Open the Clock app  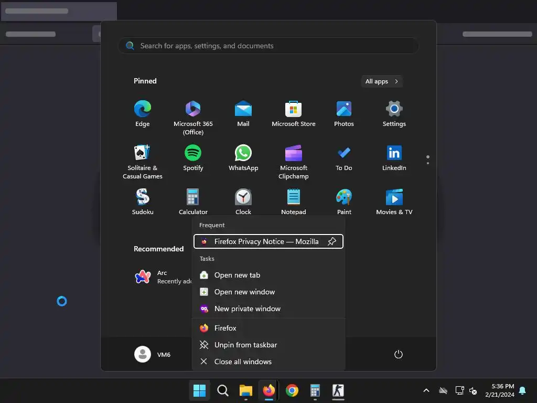[243, 202]
